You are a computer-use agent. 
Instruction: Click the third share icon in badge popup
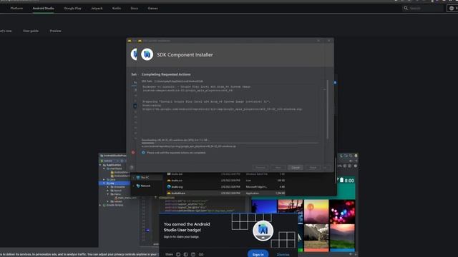193,254
